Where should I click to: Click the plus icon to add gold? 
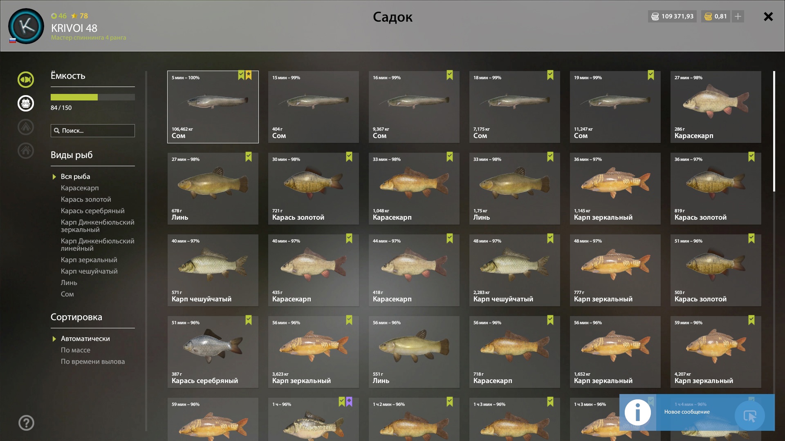738,16
